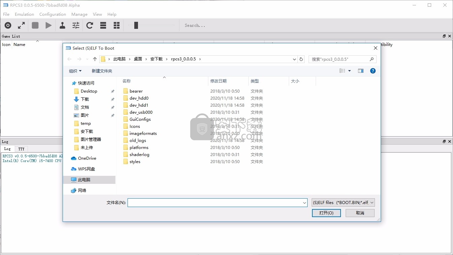Screen dimensions: 453x255
Task: Expand address bar history dropdown
Action: click(294, 59)
